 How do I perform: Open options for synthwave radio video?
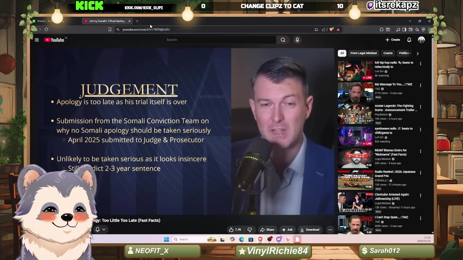coord(420,129)
